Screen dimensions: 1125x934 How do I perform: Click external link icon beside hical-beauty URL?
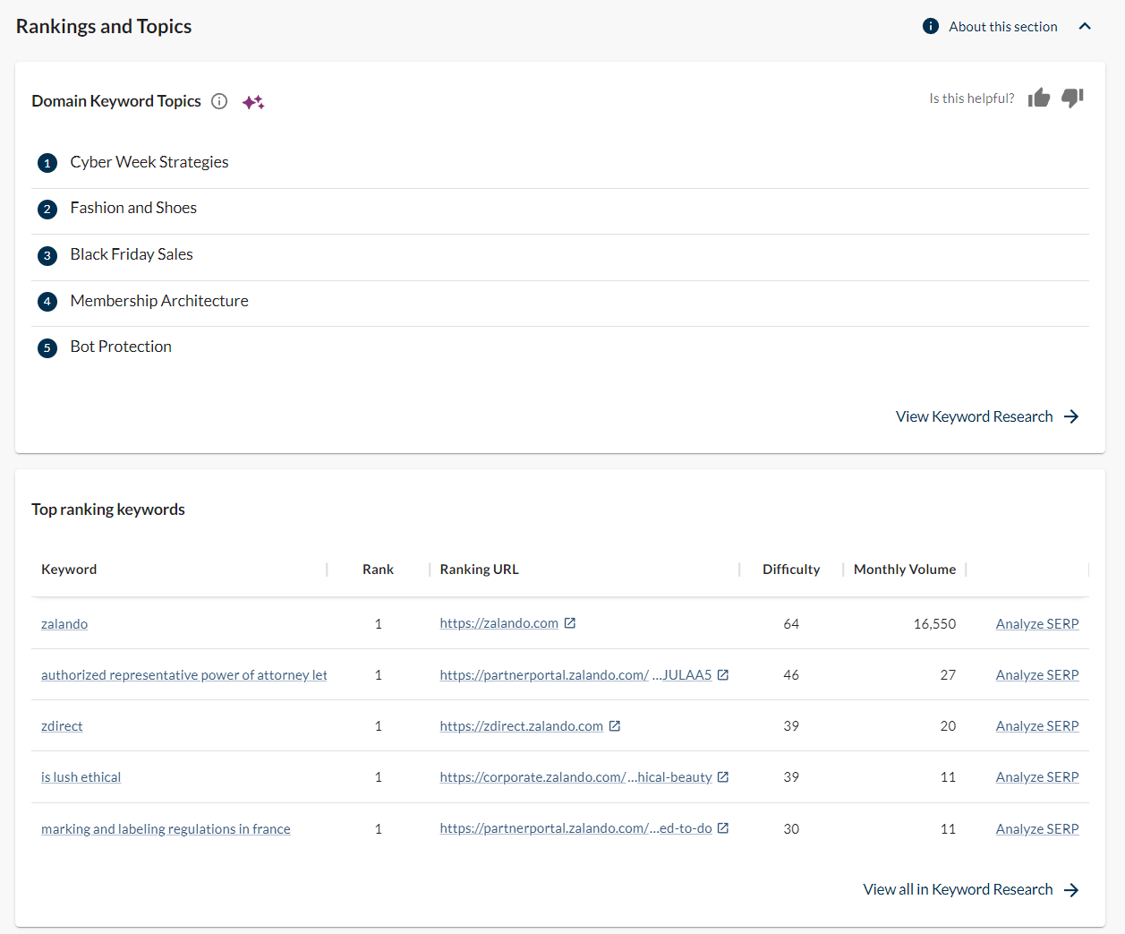click(x=723, y=777)
